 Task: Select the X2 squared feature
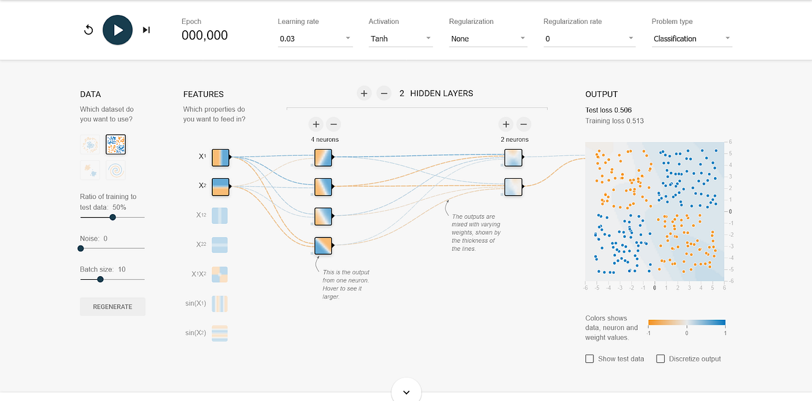point(219,245)
